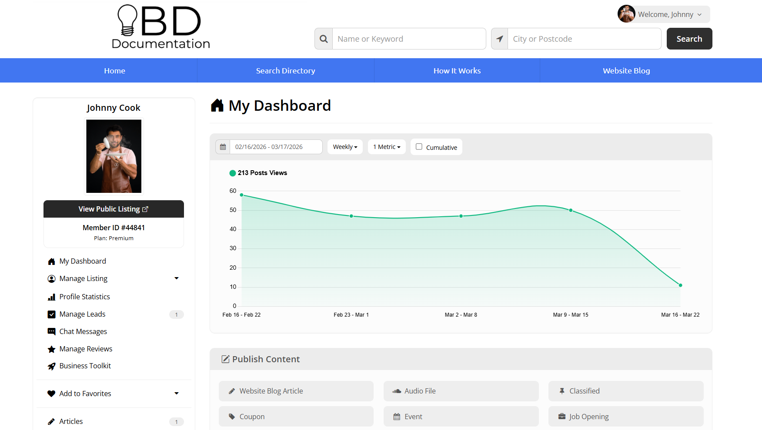Click the home icon in sidebar My Dashboard
Image resolution: width=762 pixels, height=430 pixels.
(51, 261)
